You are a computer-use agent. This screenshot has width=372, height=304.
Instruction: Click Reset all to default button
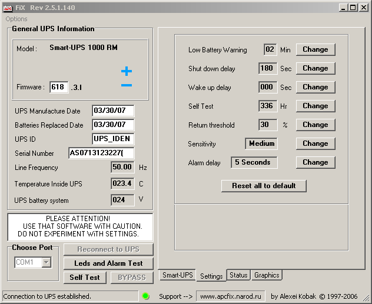264,186
